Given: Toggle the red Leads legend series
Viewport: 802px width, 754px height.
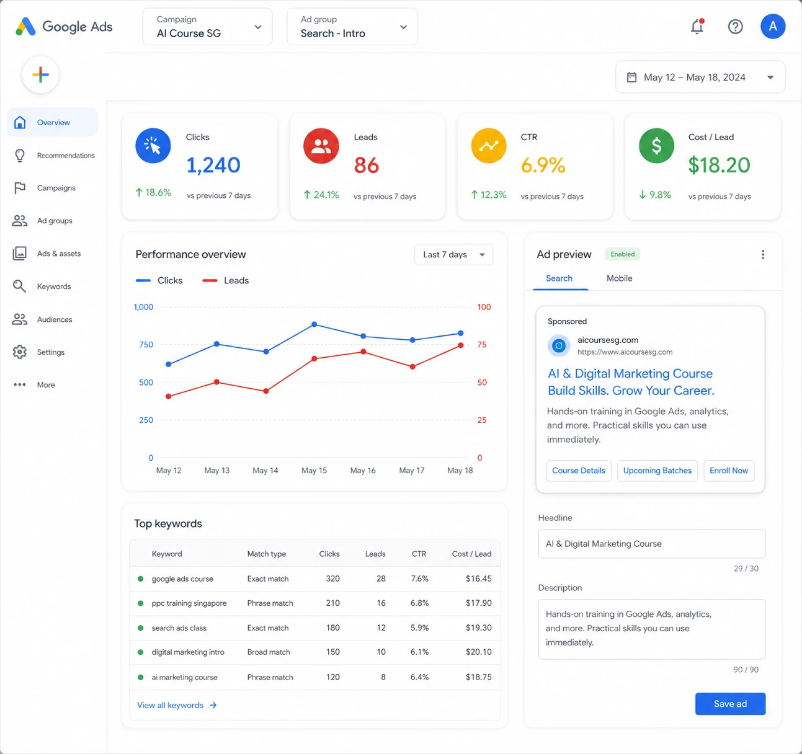Looking at the screenshot, I should point(226,281).
